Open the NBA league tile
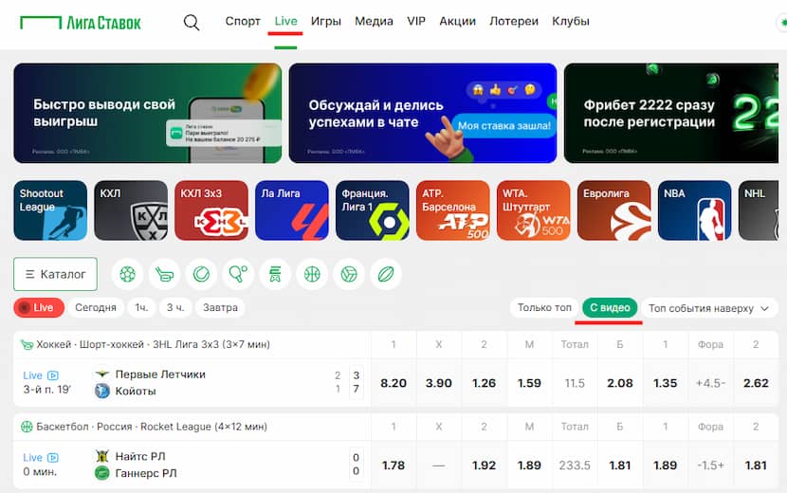The height and width of the screenshot is (493, 787). (x=695, y=210)
